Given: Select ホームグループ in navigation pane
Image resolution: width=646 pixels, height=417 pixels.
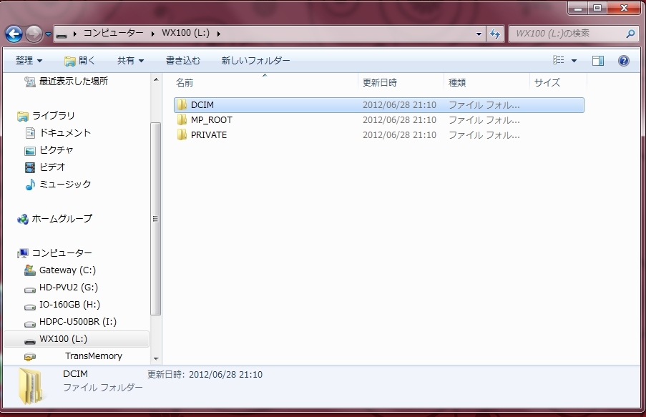Looking at the screenshot, I should (62, 219).
